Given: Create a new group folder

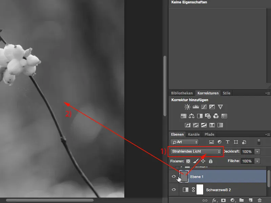Looking at the screenshot, I should coord(242,200).
